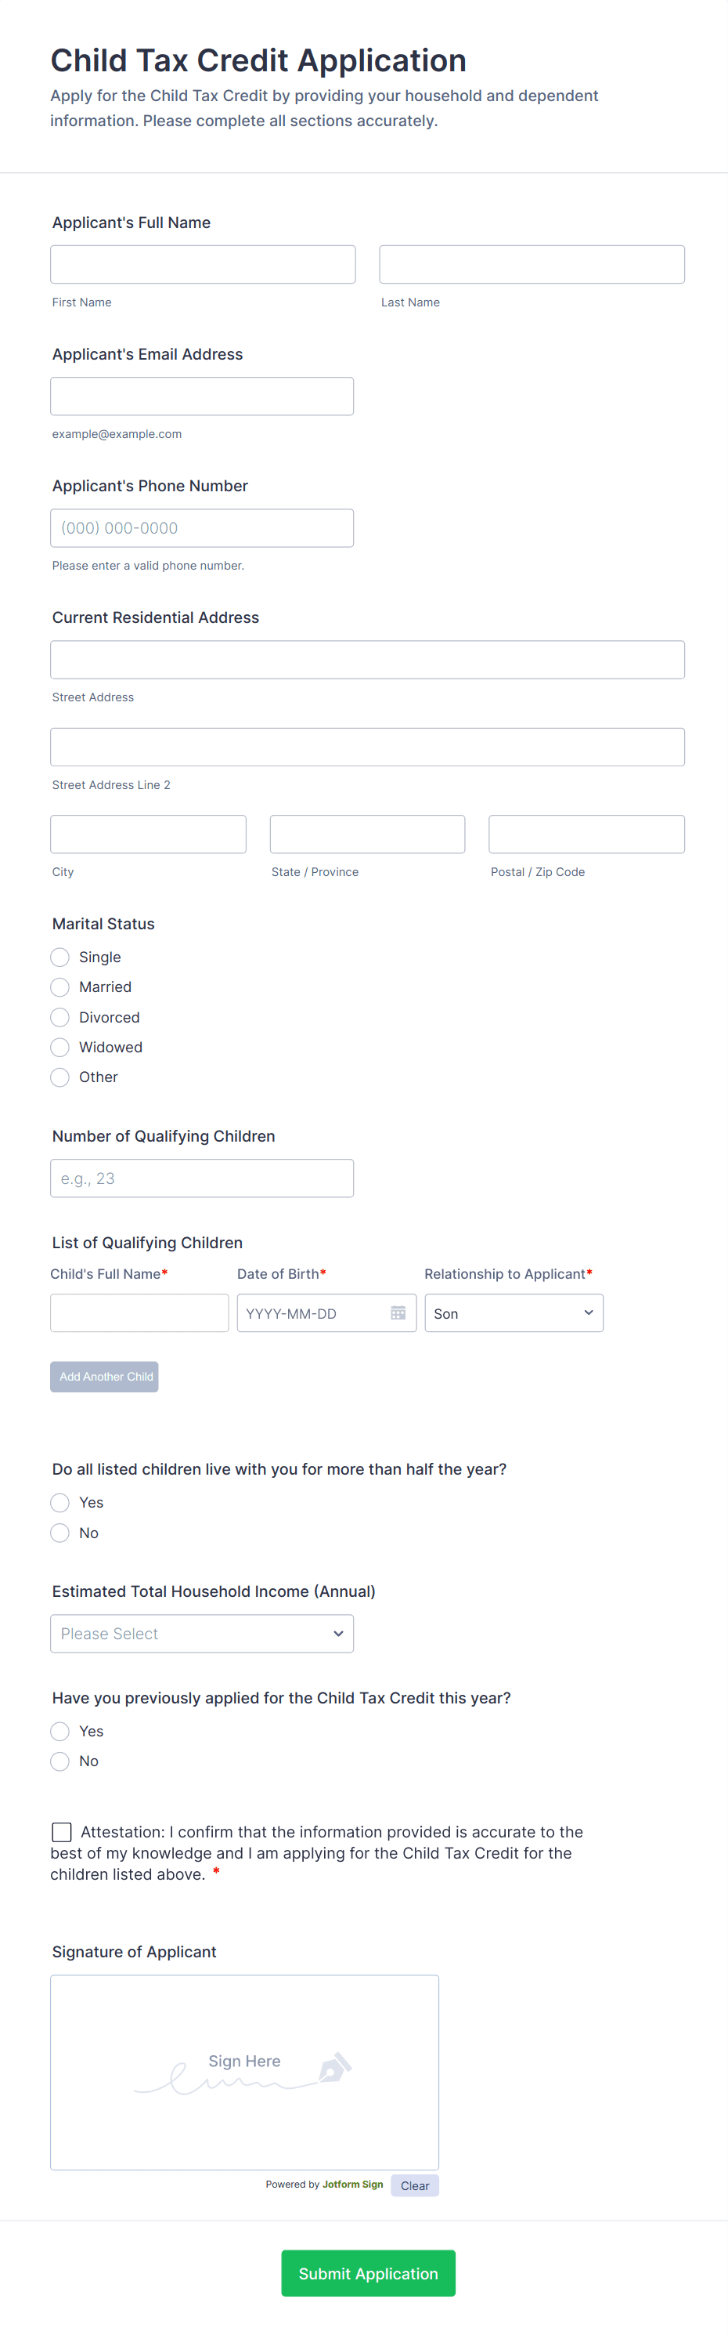
Task: Open the Estimated Household Income dropdown
Action: click(201, 1634)
